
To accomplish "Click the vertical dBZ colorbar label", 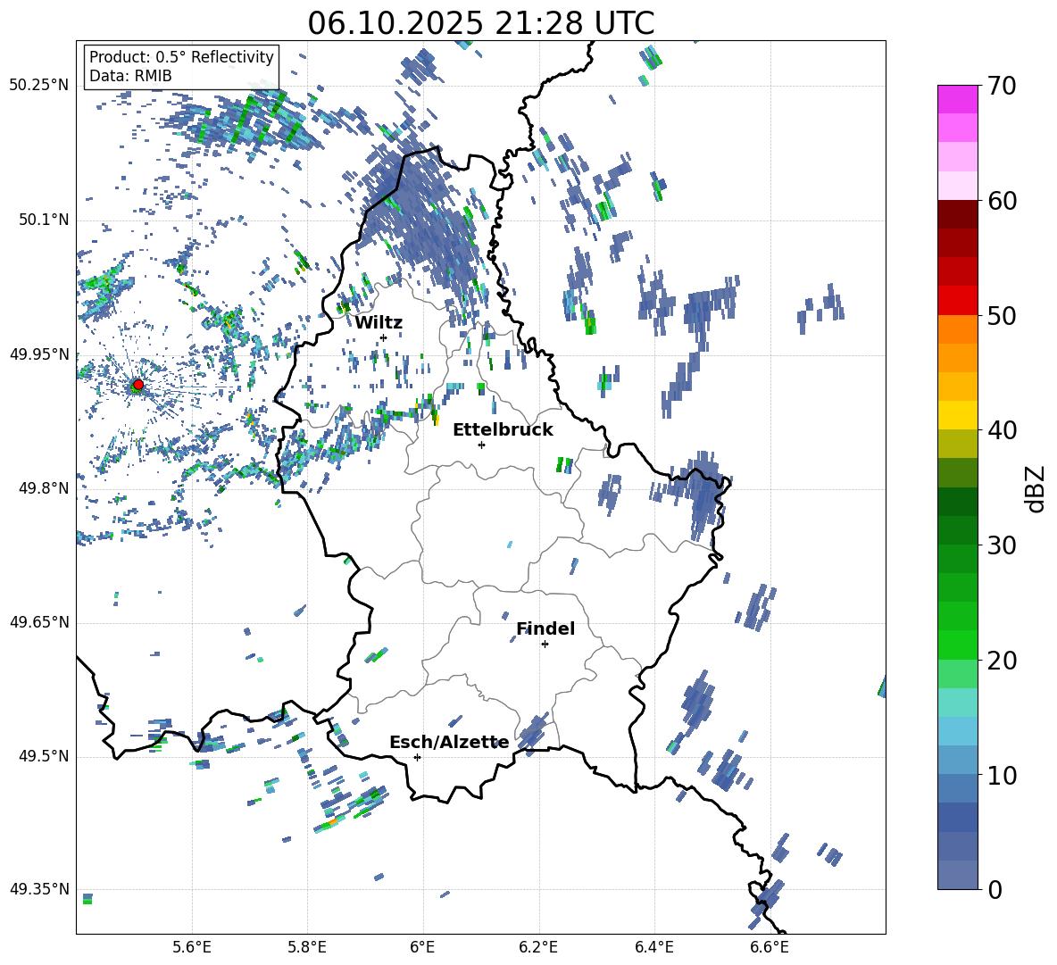I will [x=1035, y=488].
